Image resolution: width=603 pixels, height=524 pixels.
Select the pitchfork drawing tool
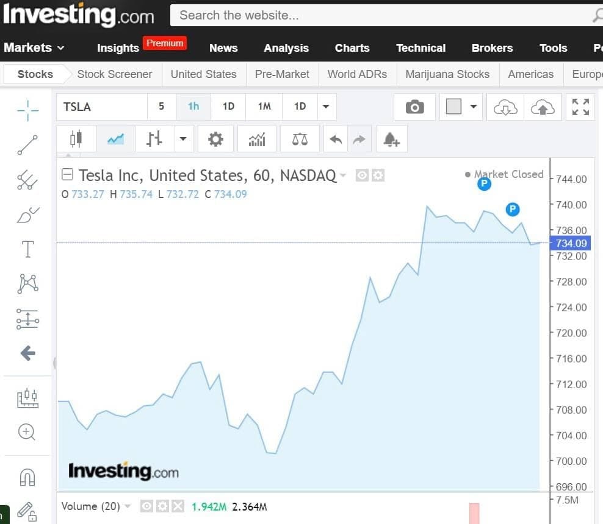(x=27, y=180)
